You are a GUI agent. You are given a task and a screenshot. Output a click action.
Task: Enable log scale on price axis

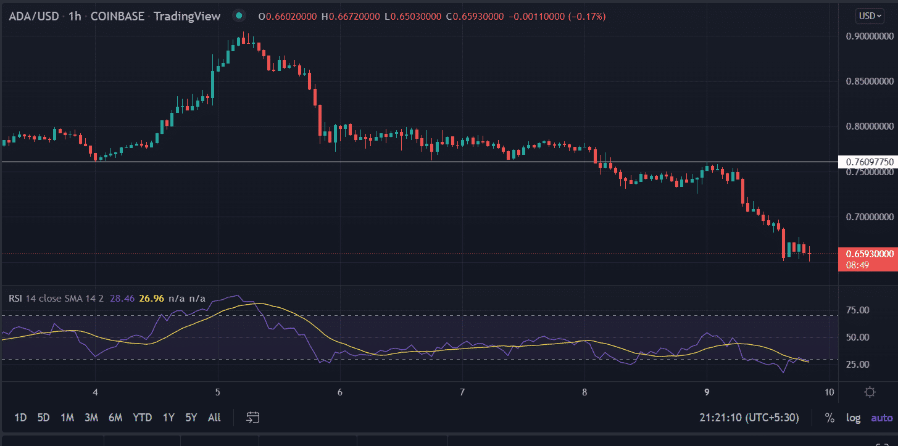(x=853, y=418)
